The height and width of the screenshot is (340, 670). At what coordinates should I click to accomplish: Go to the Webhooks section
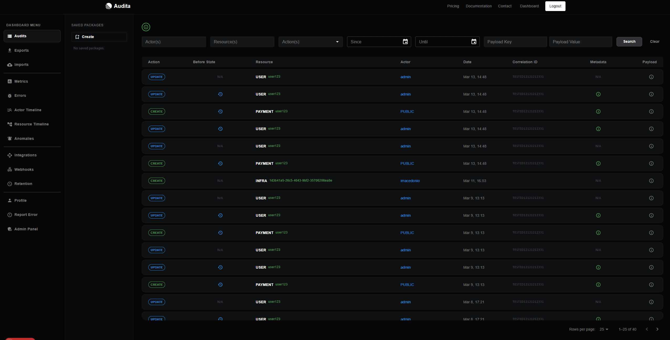pos(24,169)
